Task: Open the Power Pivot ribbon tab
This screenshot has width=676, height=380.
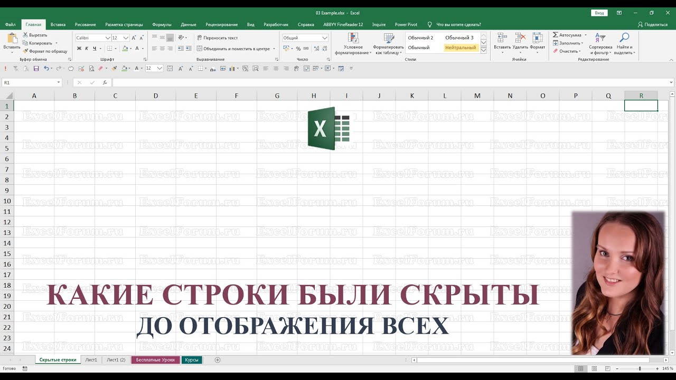Action: [x=406, y=24]
